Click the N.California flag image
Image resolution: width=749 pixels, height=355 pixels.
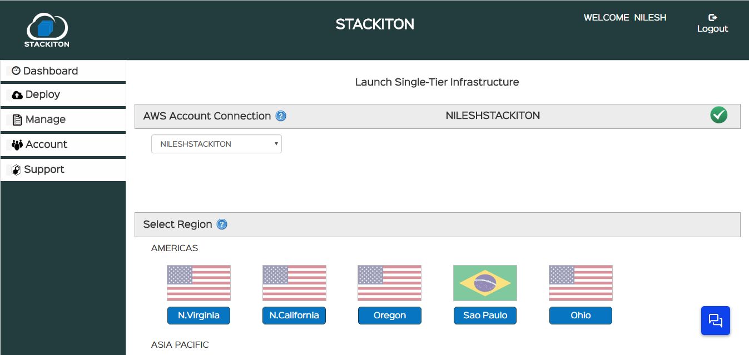point(294,283)
